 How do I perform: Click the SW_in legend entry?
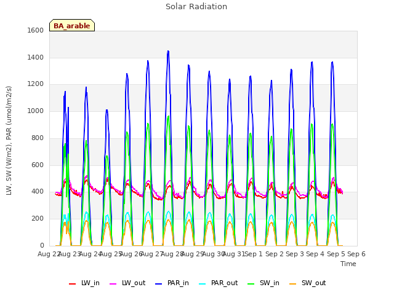(263, 283)
